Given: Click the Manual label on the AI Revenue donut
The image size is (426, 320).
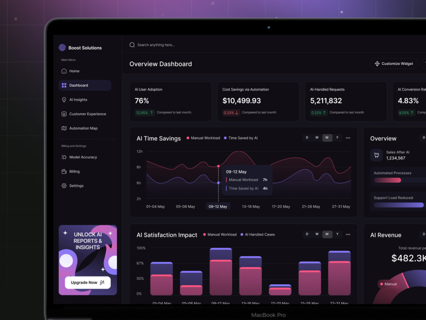Looking at the screenshot, I should coord(388,284).
